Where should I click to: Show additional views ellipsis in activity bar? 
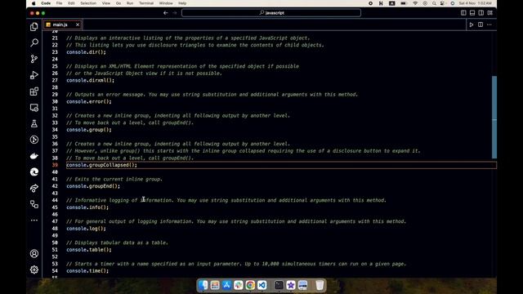[x=34, y=220]
